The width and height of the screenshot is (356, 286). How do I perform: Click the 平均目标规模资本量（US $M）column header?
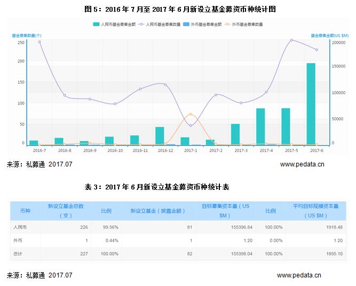tap(316, 211)
